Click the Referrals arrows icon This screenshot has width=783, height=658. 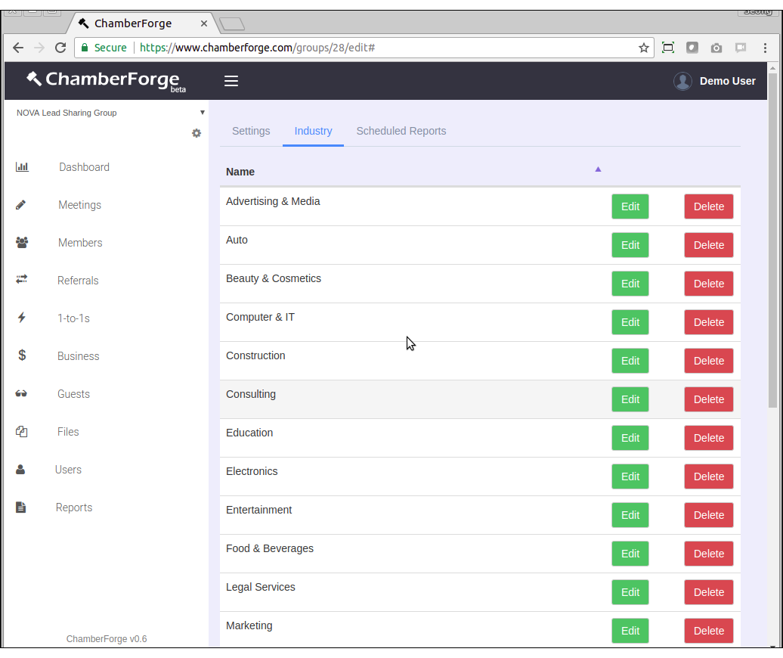(22, 280)
